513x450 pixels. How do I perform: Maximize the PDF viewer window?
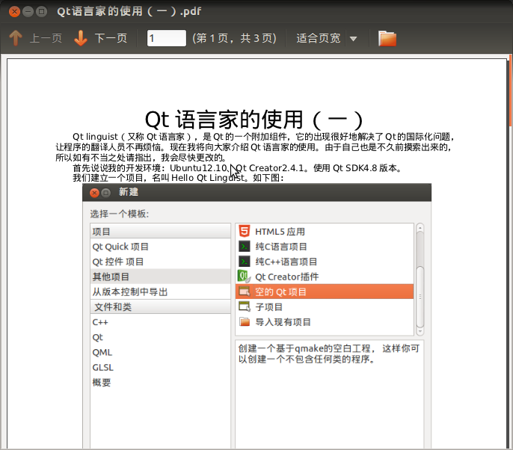tap(41, 12)
